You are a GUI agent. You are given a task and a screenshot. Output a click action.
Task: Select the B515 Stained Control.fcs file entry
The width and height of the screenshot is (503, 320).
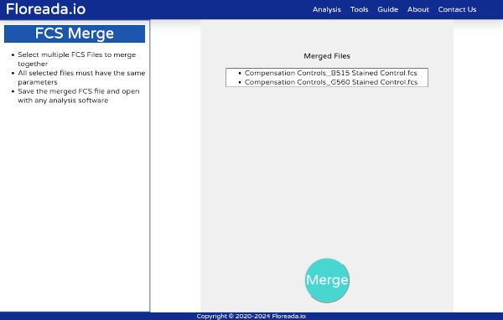[331, 73]
